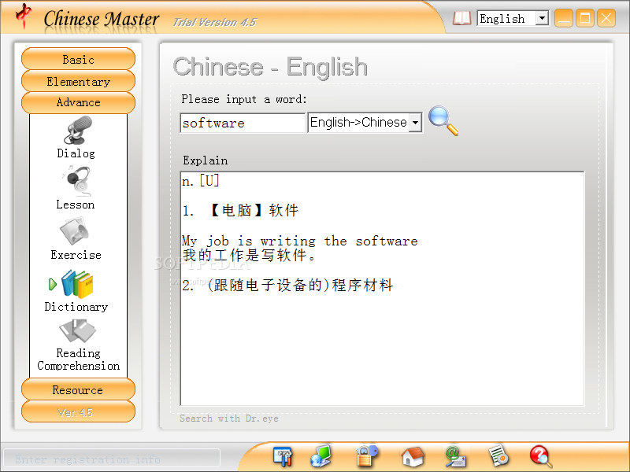Click the word input field containing software

coord(243,123)
